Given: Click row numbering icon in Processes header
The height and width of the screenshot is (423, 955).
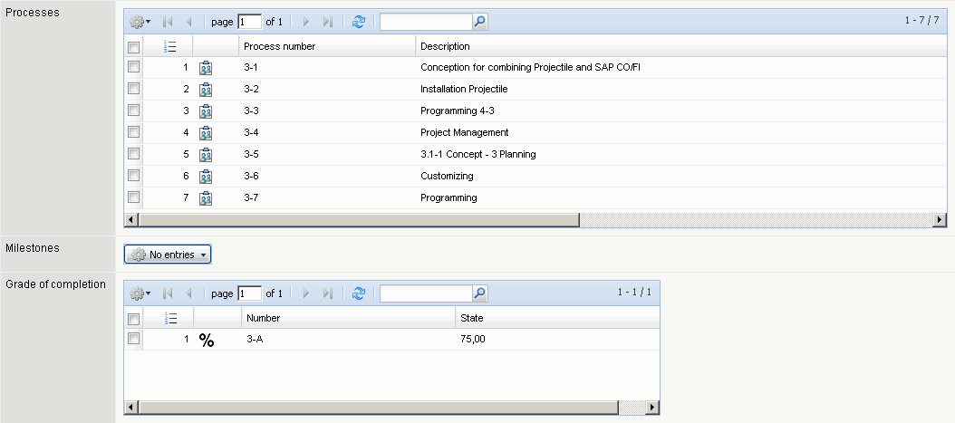Looking at the screenshot, I should [169, 46].
